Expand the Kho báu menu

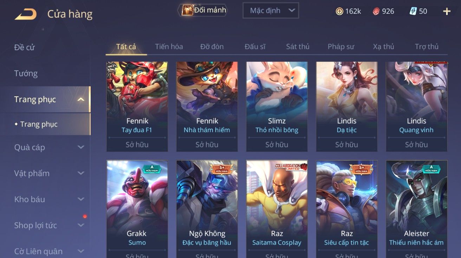49,199
